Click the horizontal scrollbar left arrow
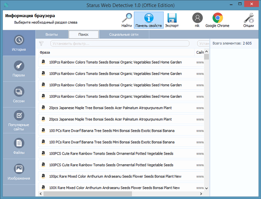The height and width of the screenshot is (199, 261). 41,194
